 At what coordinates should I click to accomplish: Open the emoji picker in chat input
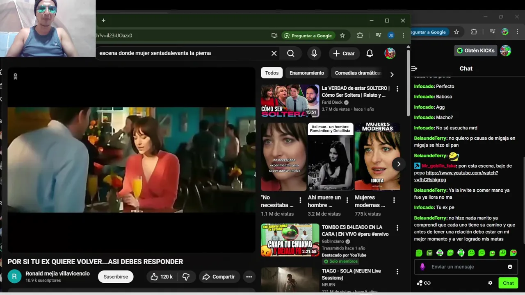tap(510, 267)
